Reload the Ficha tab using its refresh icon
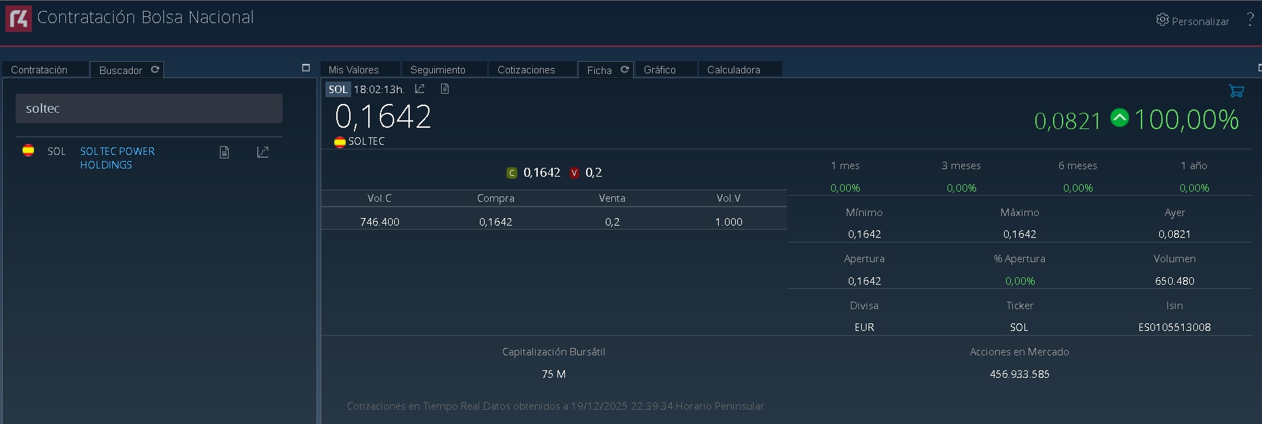This screenshot has width=1262, height=424. tap(624, 69)
